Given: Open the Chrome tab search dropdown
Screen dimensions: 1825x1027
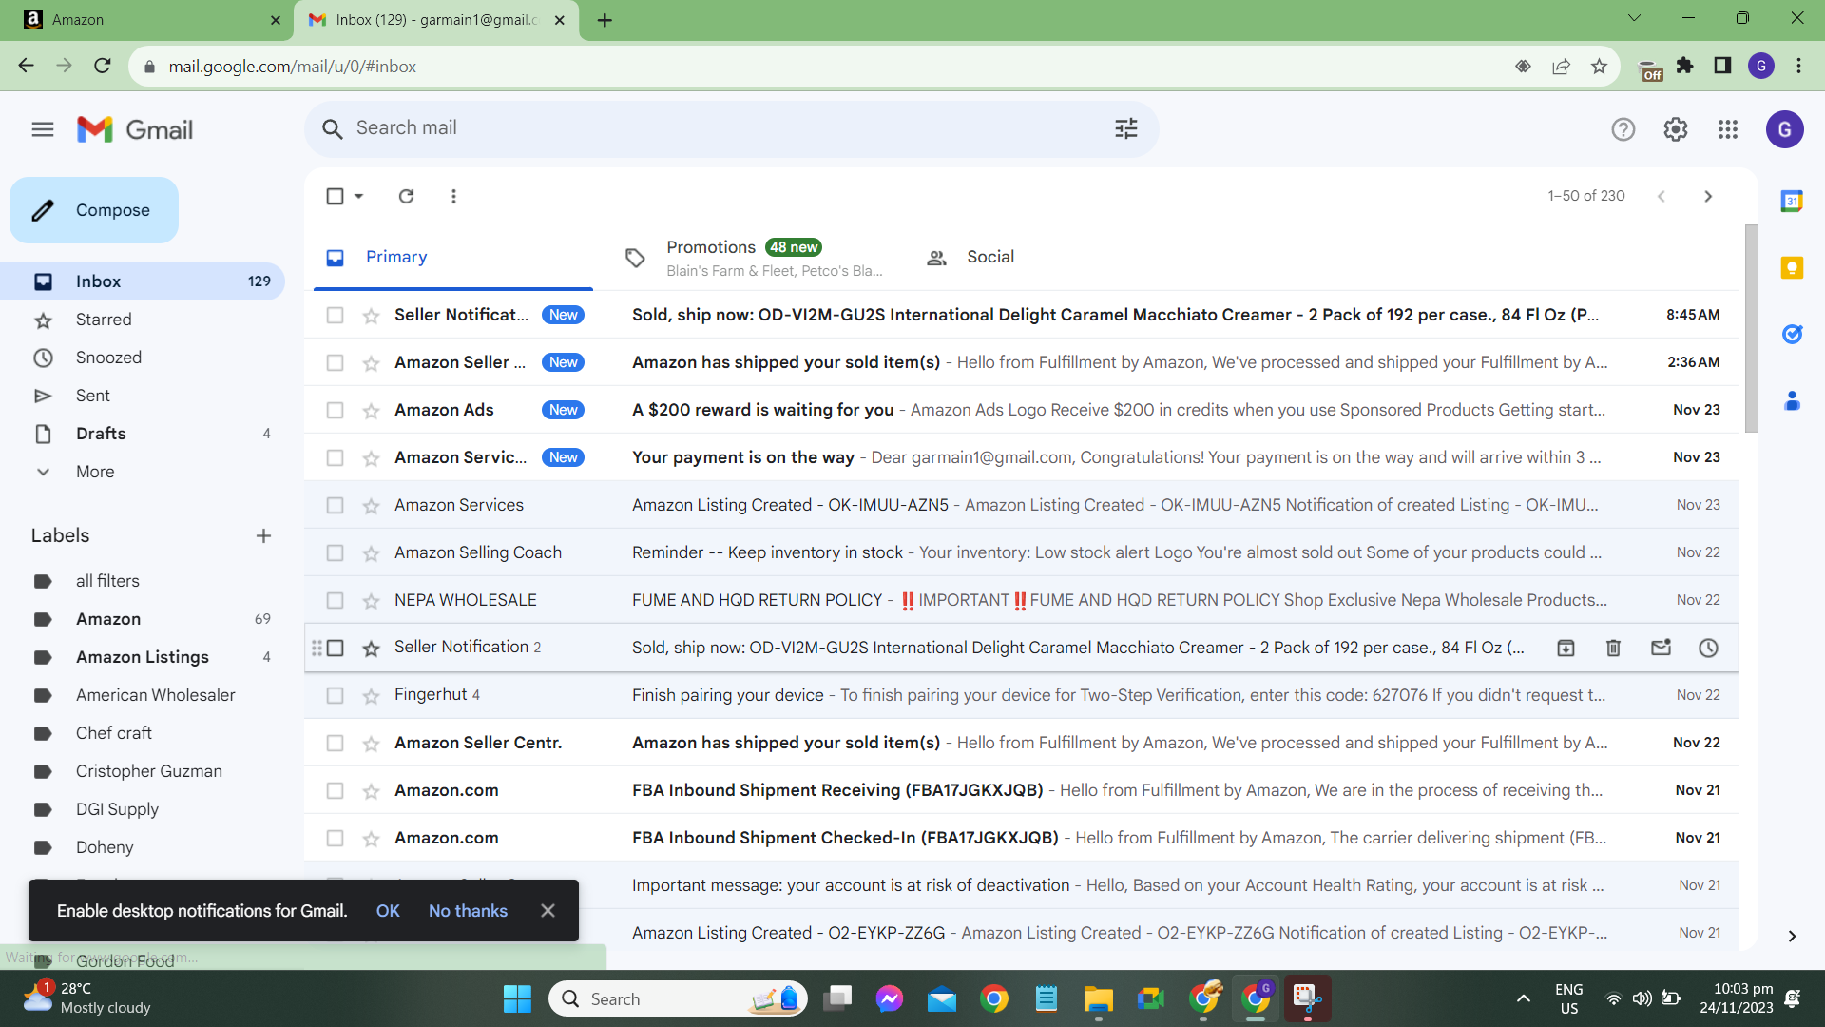Looking at the screenshot, I should tap(1634, 18).
